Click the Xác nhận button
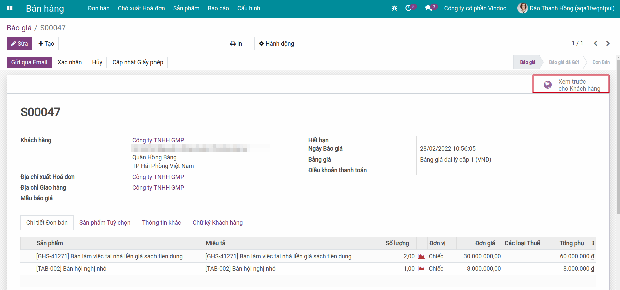 [70, 62]
